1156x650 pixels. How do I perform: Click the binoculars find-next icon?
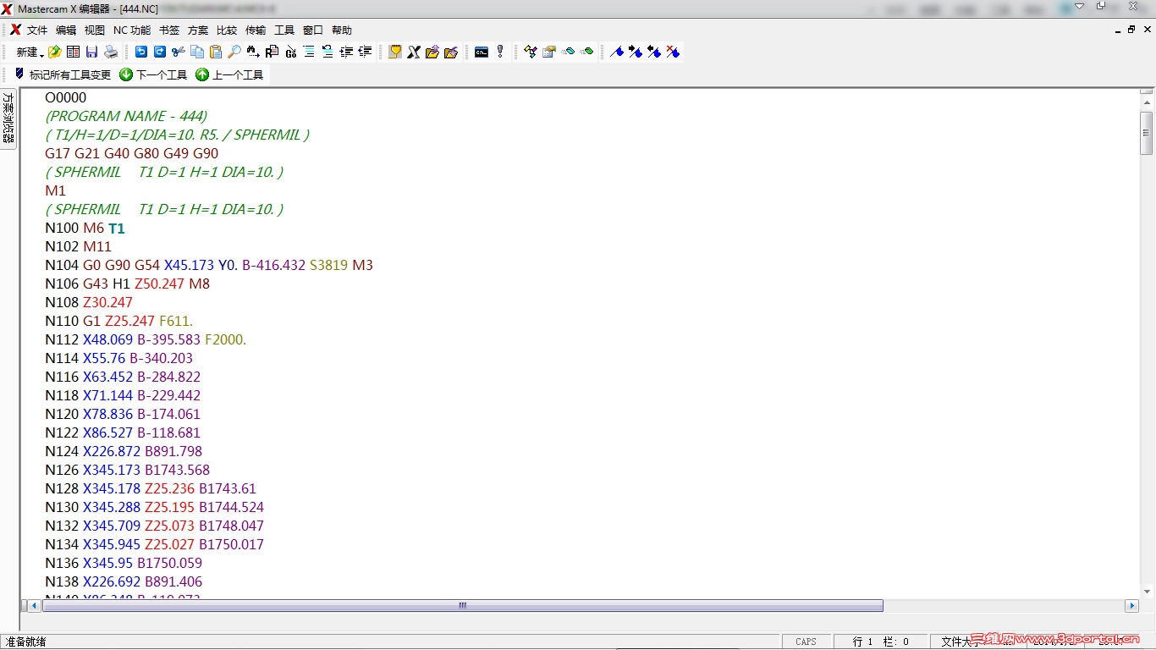click(x=253, y=52)
